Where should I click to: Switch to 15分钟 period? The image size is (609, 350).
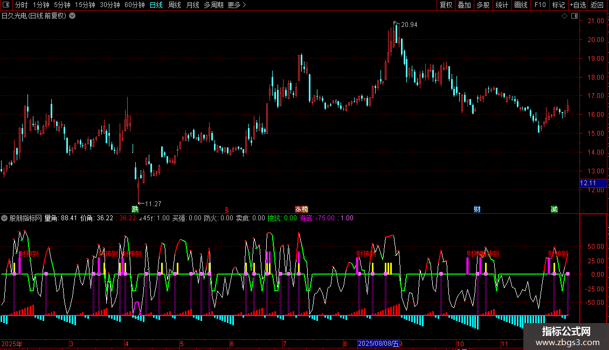[x=85, y=5]
